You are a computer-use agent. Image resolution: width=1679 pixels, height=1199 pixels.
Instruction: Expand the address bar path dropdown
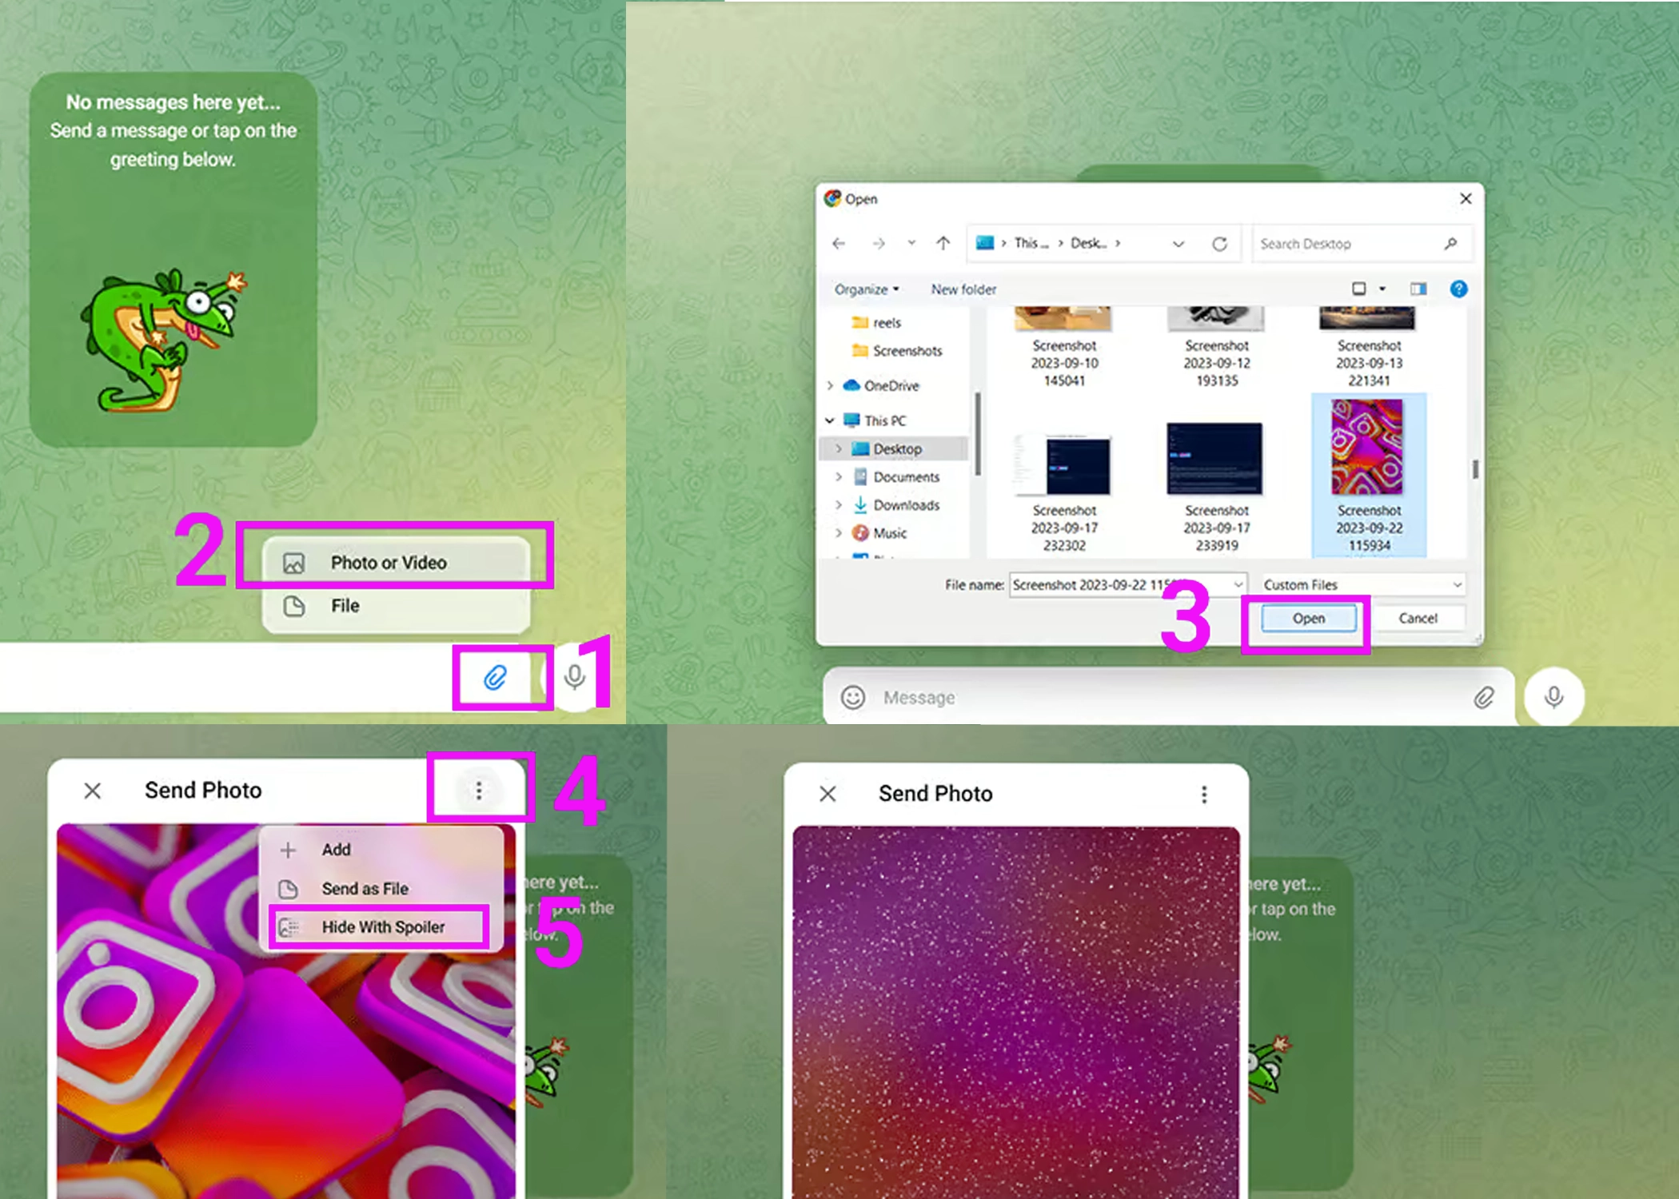tap(1178, 244)
